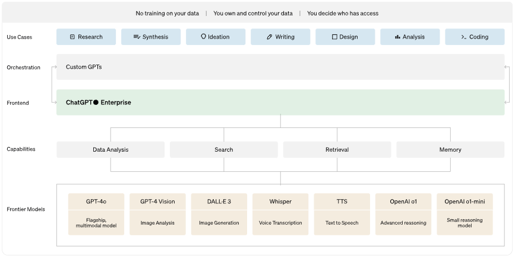The image size is (515, 259).
Task: Click the 'Advanced reasoning' description
Action: (403, 223)
